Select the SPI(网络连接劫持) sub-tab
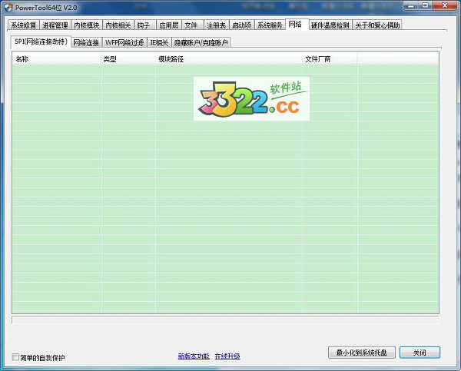 [x=41, y=41]
